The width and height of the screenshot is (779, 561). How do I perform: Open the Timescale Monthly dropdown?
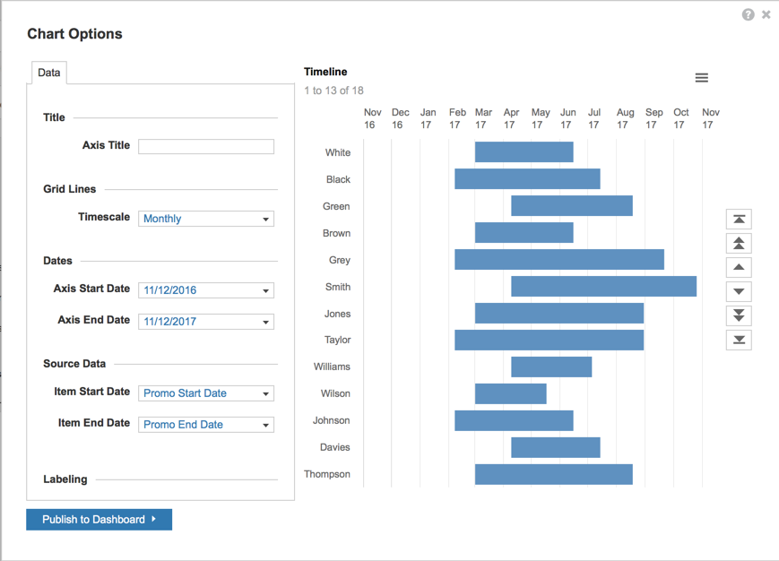(206, 219)
